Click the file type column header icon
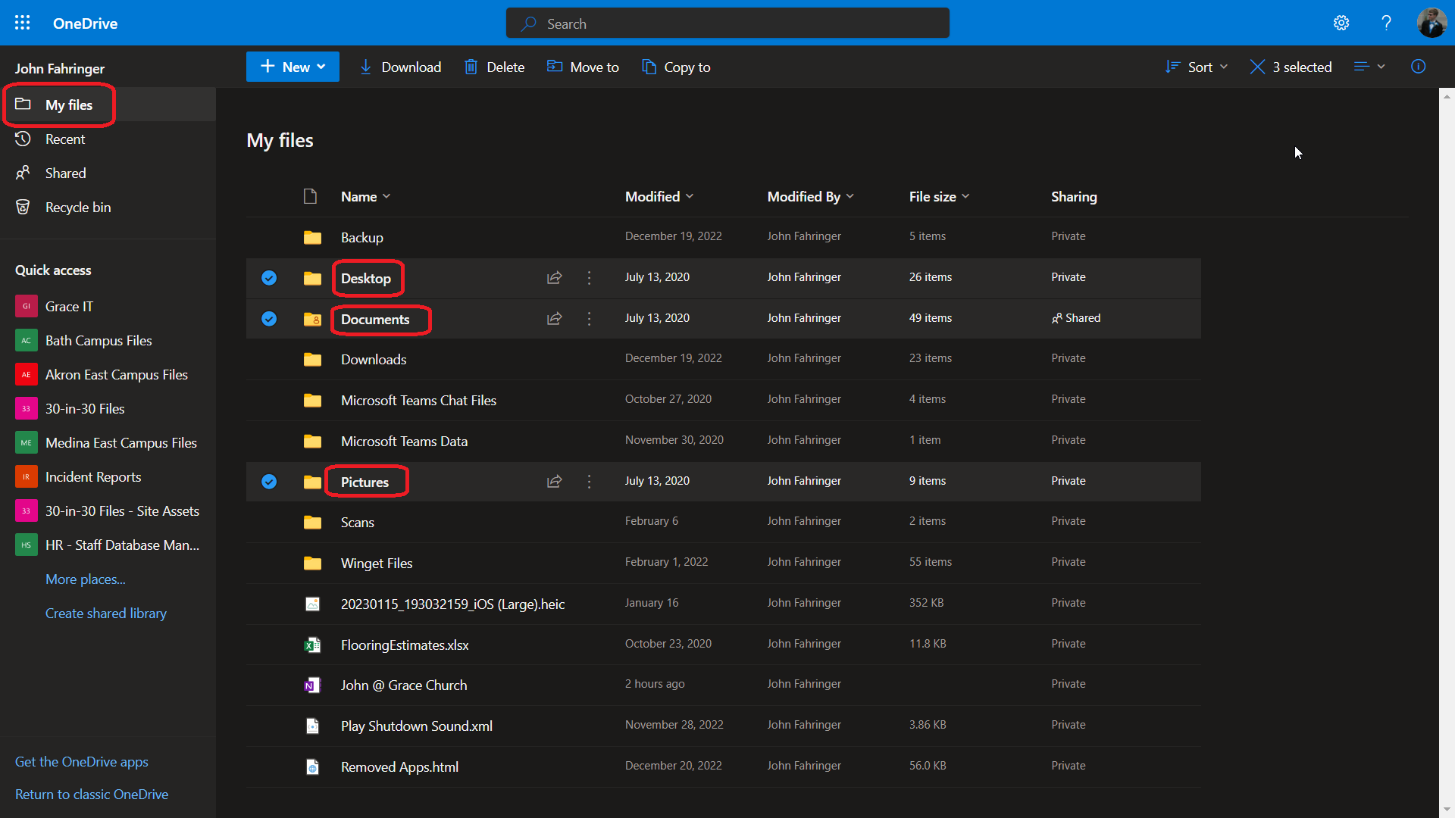Screen dimensions: 1455x818 pyautogui.click(x=310, y=196)
